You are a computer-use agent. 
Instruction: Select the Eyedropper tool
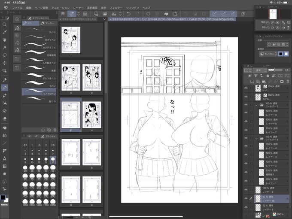point(5,32)
